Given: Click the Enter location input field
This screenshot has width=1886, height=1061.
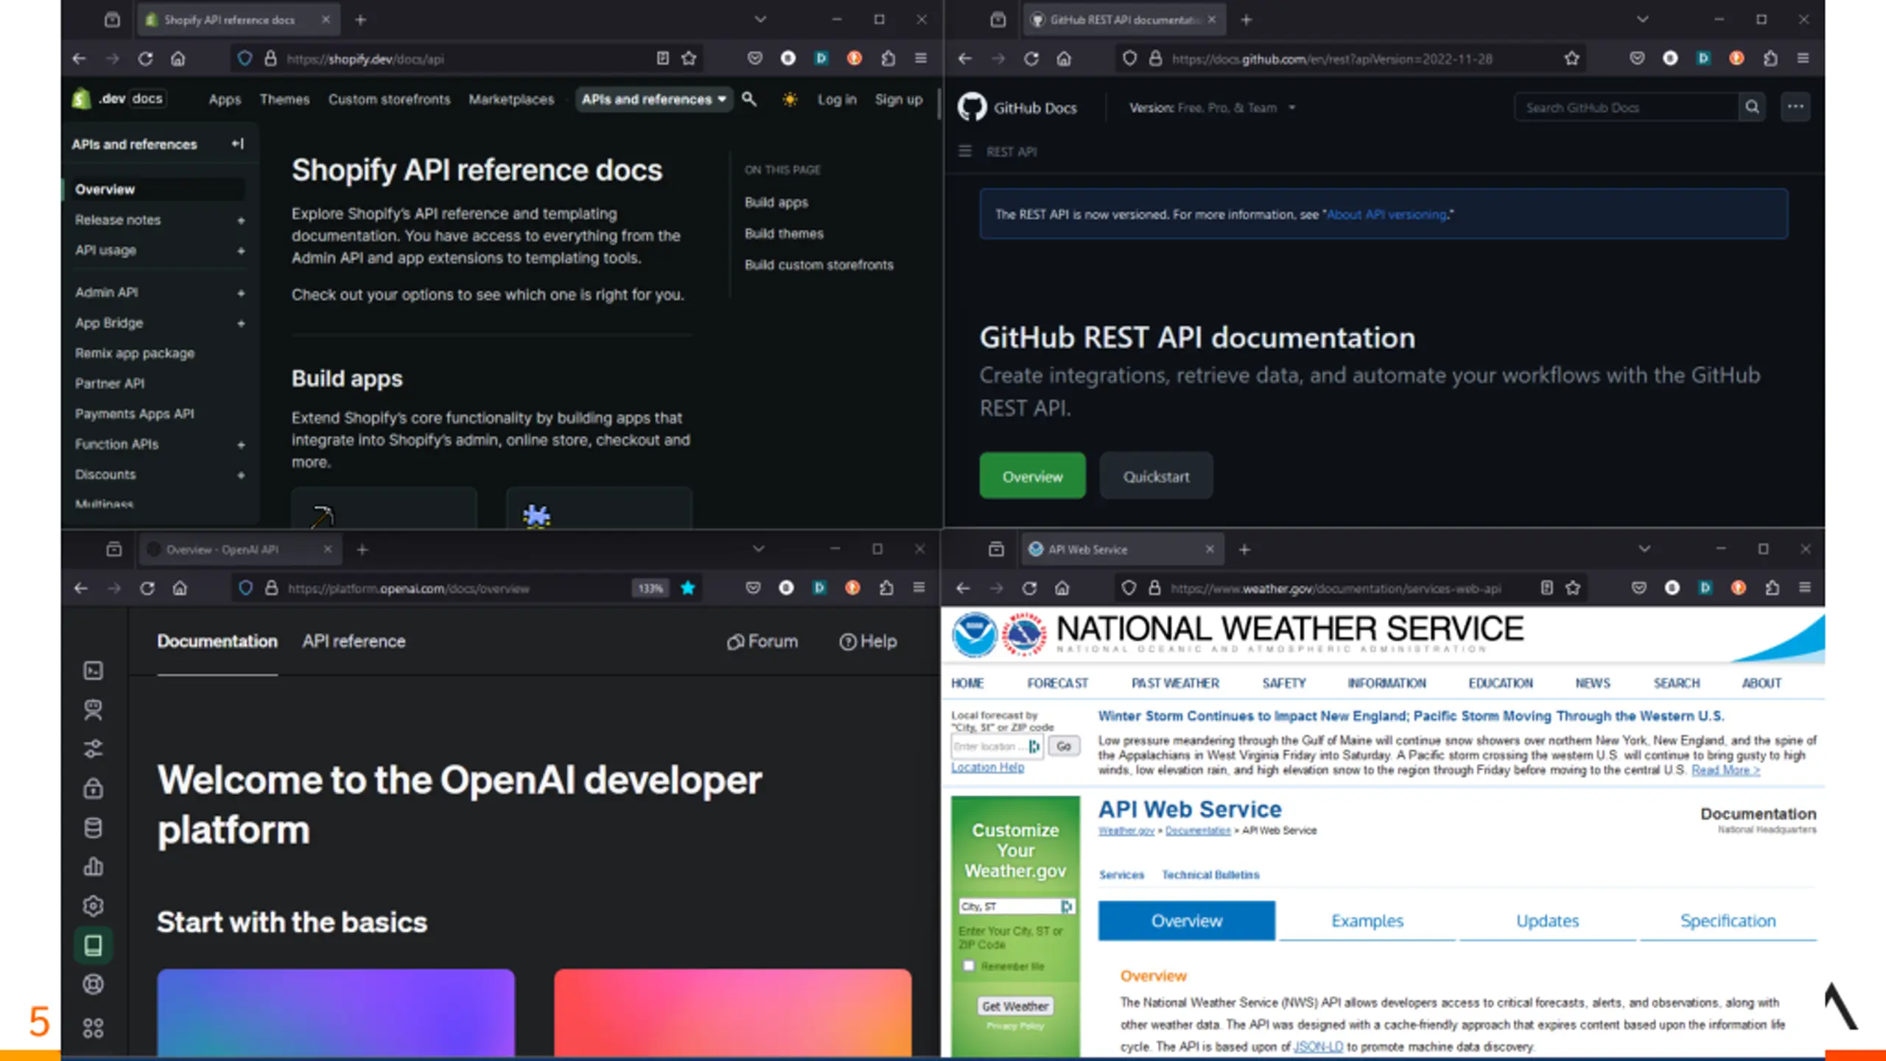Looking at the screenshot, I should click(x=987, y=746).
